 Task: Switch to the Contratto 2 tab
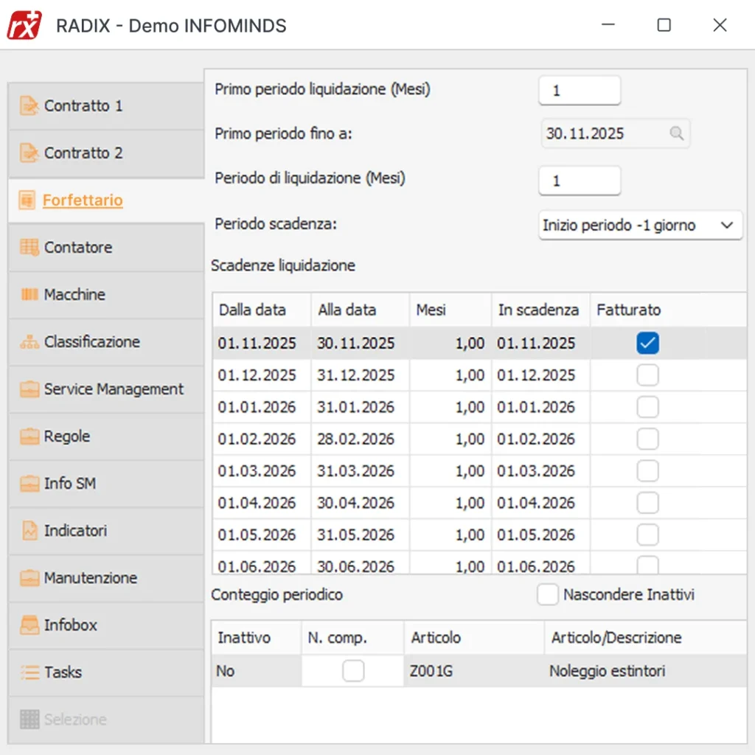(83, 153)
